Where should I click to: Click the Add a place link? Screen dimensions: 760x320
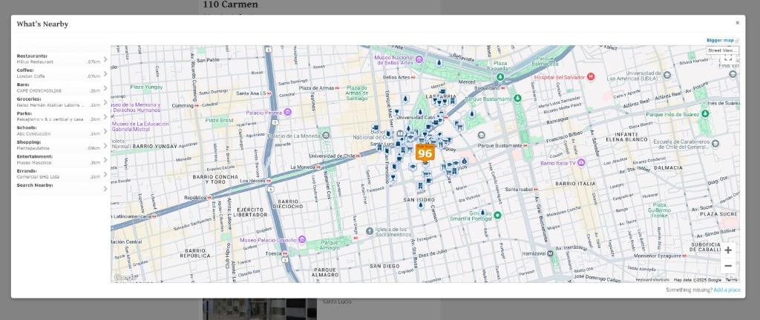tap(726, 290)
